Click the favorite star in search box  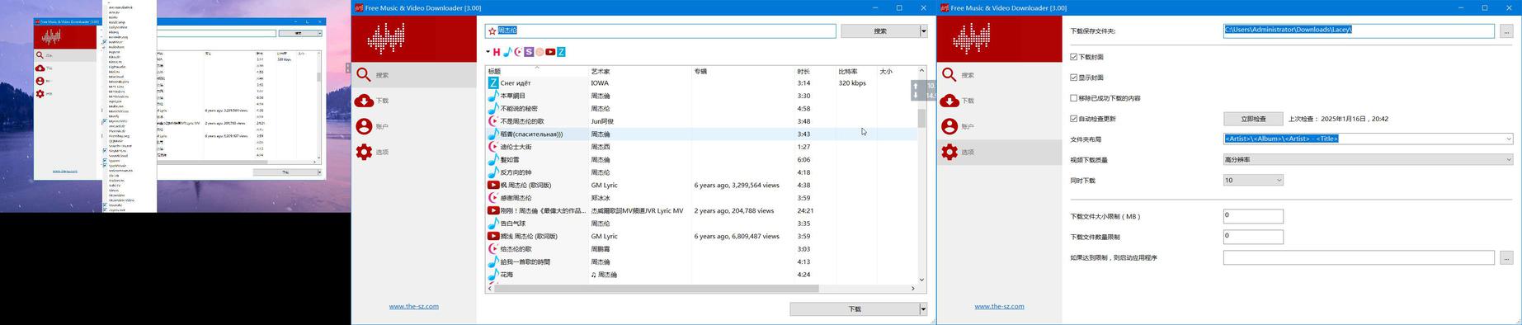(492, 31)
